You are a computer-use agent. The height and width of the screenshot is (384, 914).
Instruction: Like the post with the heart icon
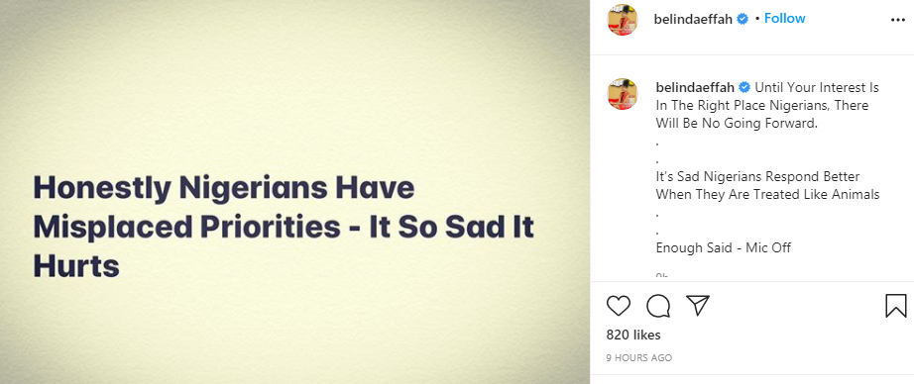click(x=619, y=306)
